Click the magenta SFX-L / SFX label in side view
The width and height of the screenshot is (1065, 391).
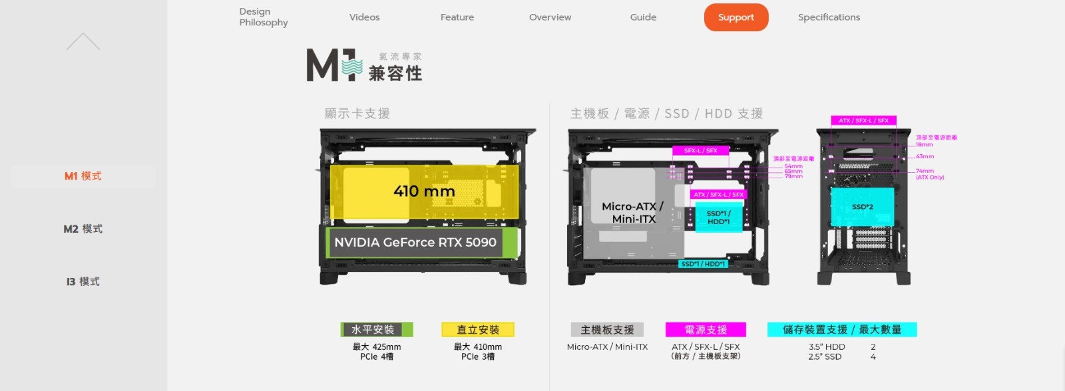pyautogui.click(x=701, y=151)
